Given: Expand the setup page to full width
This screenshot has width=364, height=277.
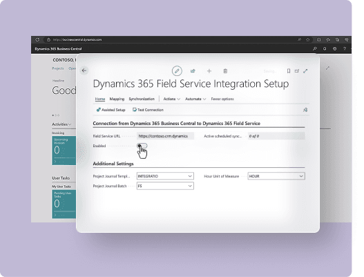Looking at the screenshot, I should point(305,71).
